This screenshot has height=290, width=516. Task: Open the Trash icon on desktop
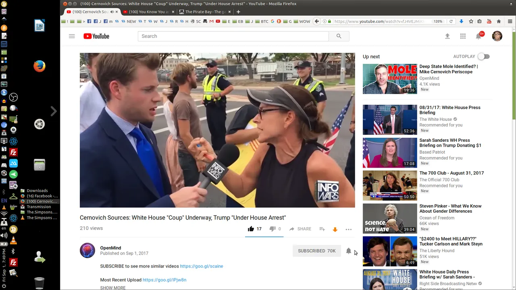click(40, 283)
